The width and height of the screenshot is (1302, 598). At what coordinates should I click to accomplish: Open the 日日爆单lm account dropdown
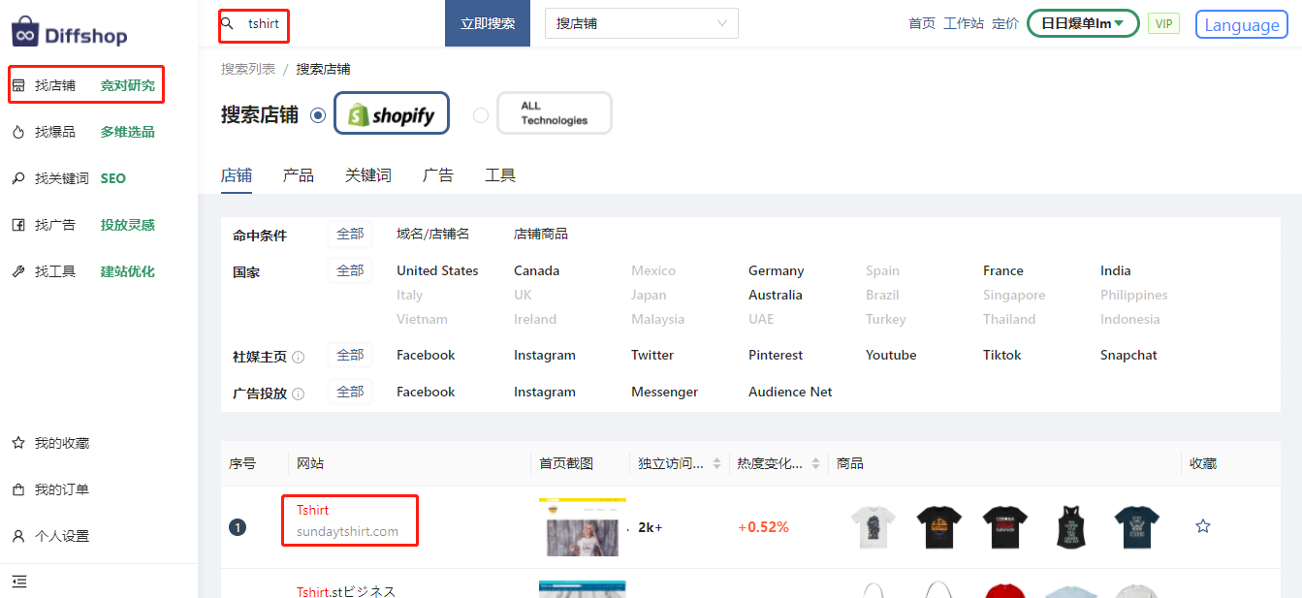click(1082, 23)
